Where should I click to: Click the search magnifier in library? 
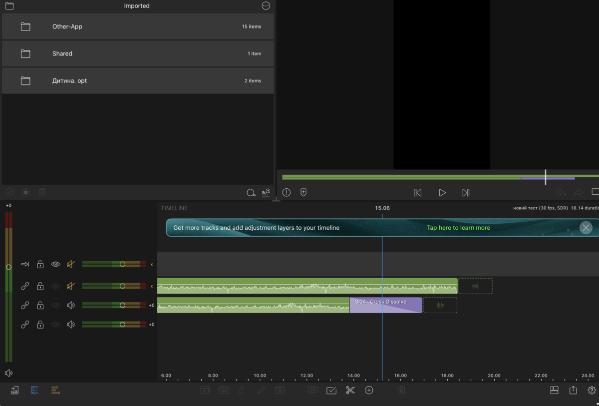pyautogui.click(x=251, y=192)
